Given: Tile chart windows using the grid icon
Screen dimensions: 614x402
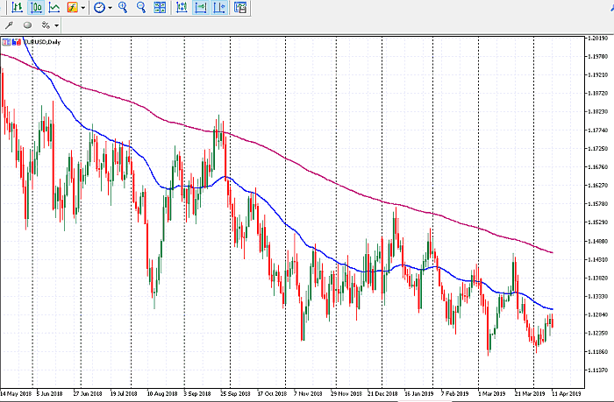Looking at the screenshot, I should [x=160, y=8].
